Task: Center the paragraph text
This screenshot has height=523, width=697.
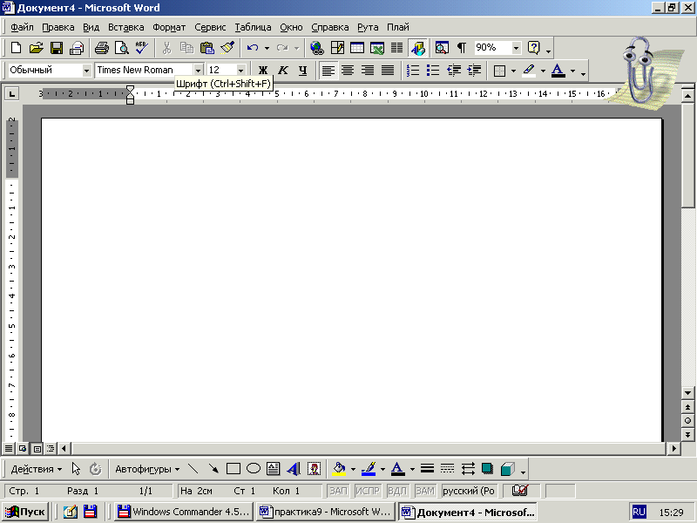Action: click(x=348, y=71)
